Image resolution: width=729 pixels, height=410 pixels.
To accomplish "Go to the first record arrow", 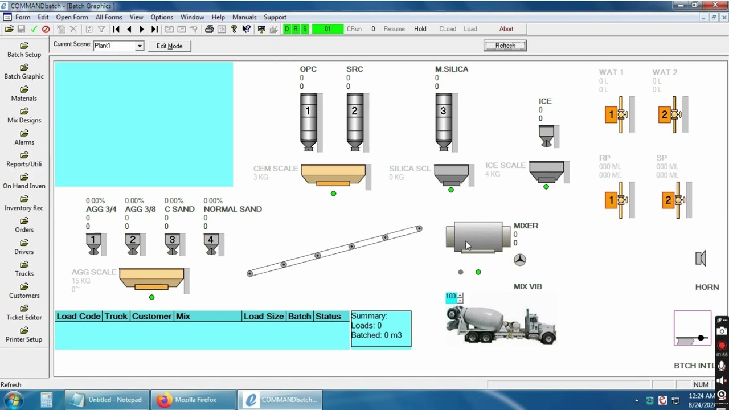I will coord(116,29).
